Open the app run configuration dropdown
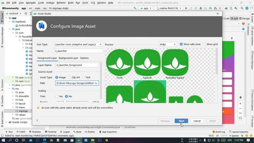254x143 pixels. [146, 8]
